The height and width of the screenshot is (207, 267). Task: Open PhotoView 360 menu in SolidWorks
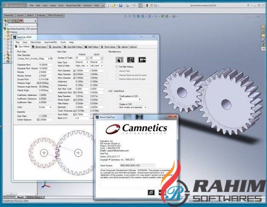click(73, 5)
